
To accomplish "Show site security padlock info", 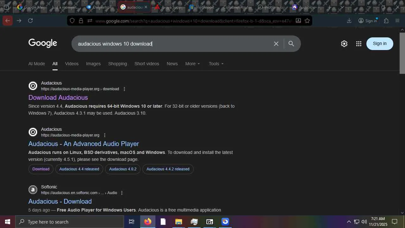I will [x=81, y=21].
